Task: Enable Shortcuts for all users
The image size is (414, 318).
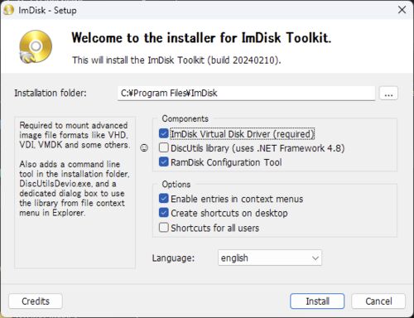Action: [164, 228]
